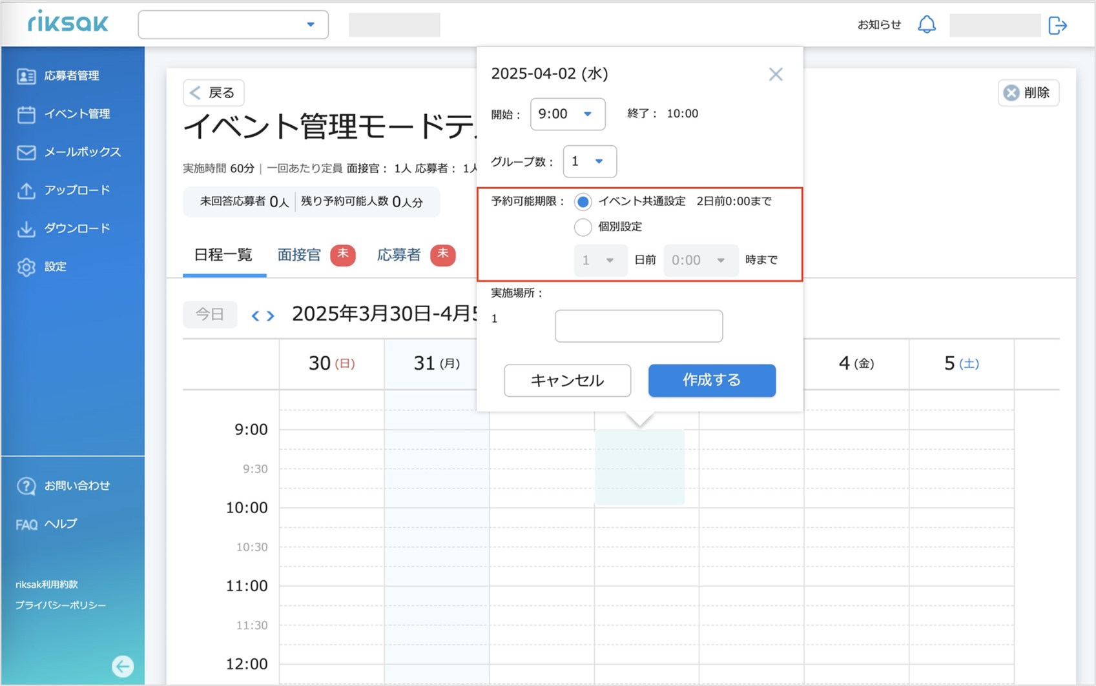Click 作成する button
Image resolution: width=1096 pixels, height=686 pixels.
tap(712, 381)
